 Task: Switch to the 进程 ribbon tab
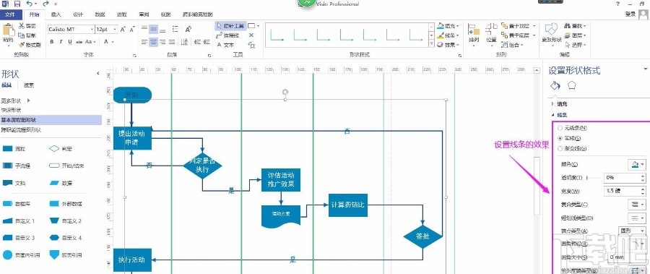tap(122, 14)
